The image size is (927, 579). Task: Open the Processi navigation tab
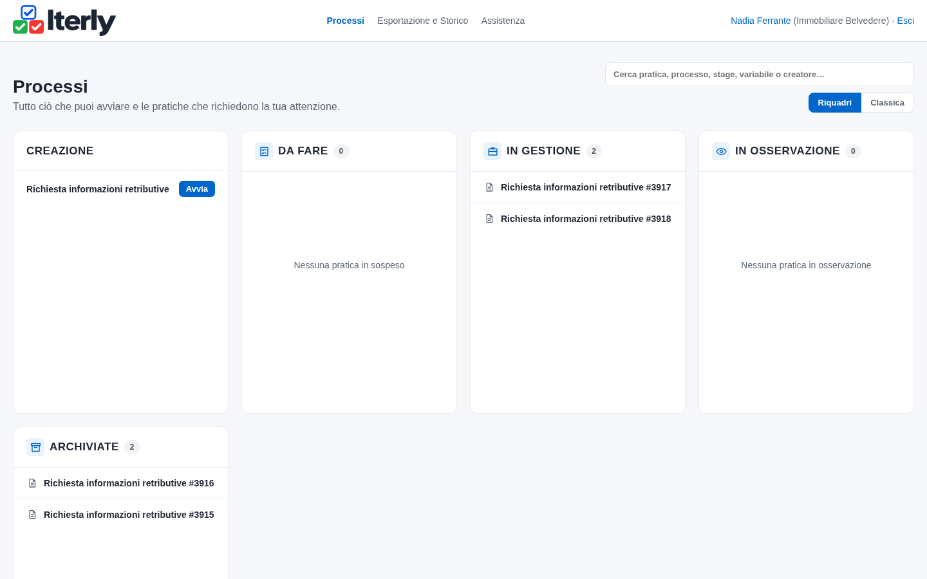[x=345, y=21]
